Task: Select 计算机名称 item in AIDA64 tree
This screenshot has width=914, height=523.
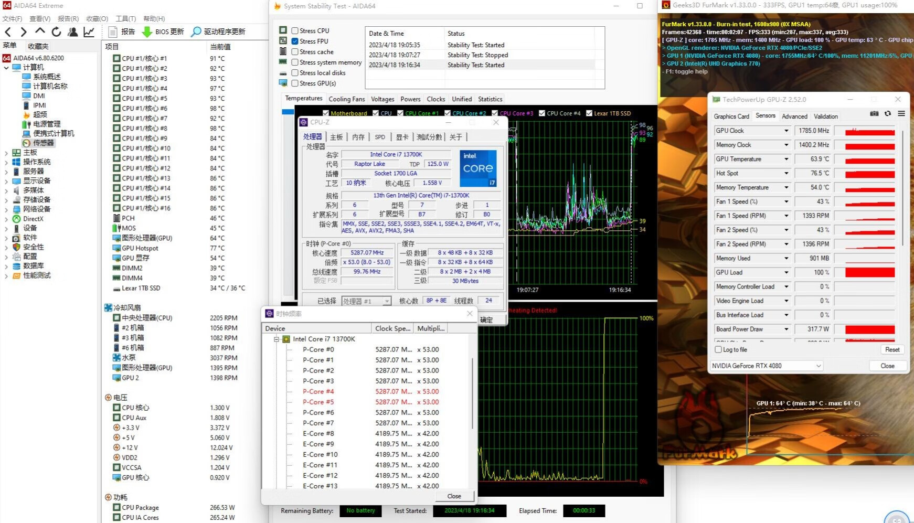Action: click(x=45, y=86)
